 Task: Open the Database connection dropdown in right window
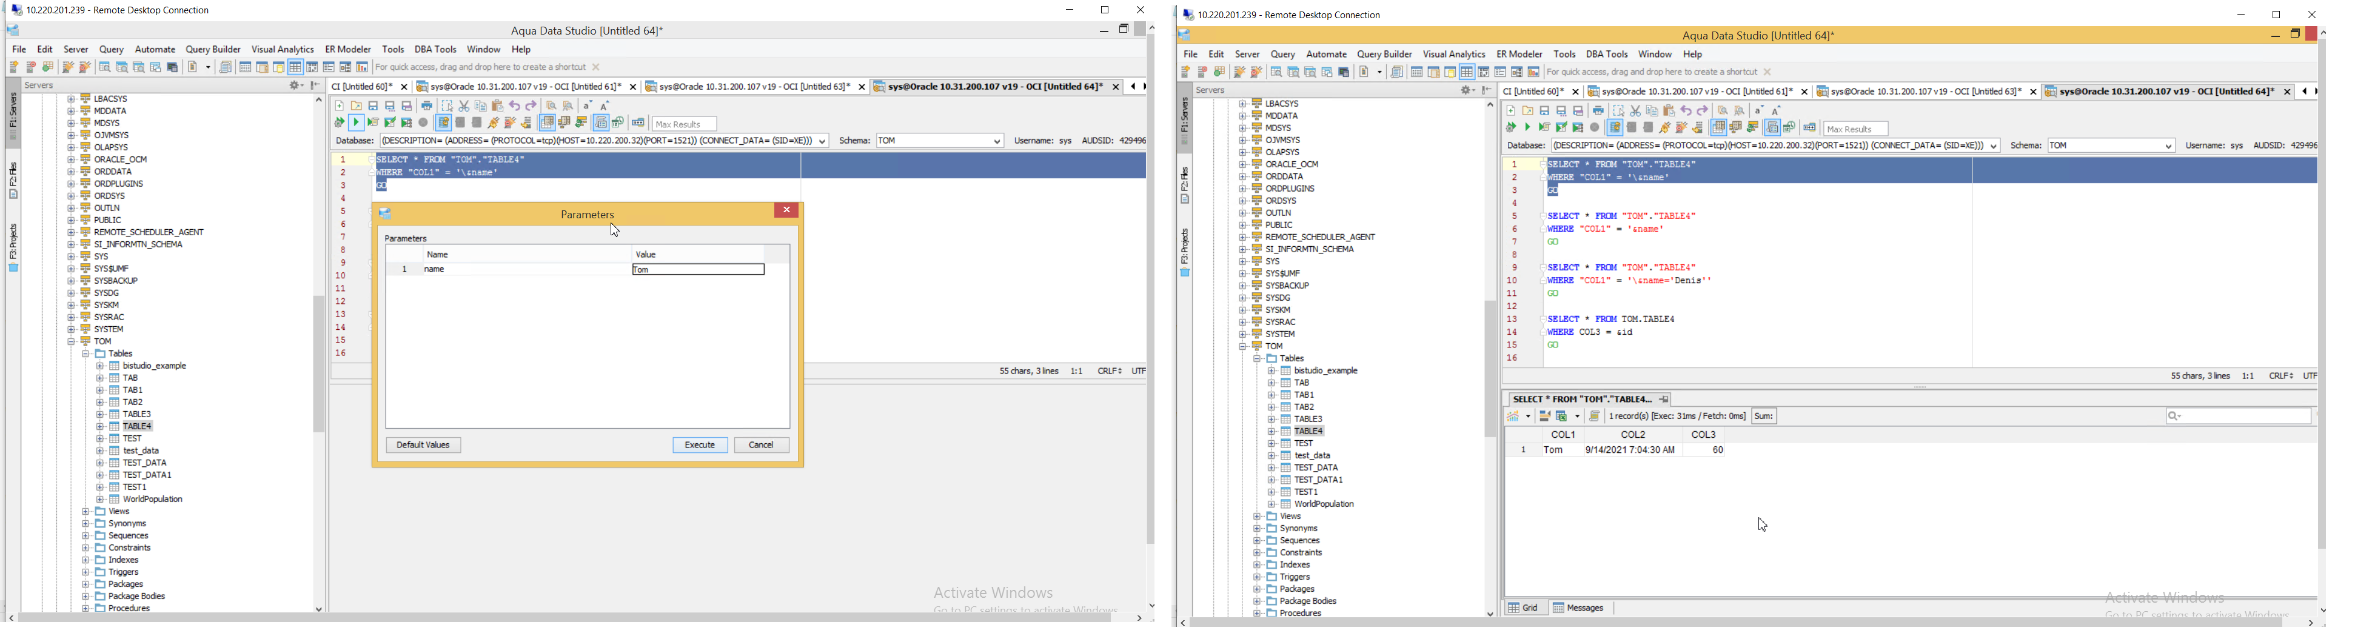coord(1994,147)
